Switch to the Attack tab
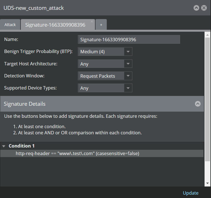 pyautogui.click(x=10, y=25)
